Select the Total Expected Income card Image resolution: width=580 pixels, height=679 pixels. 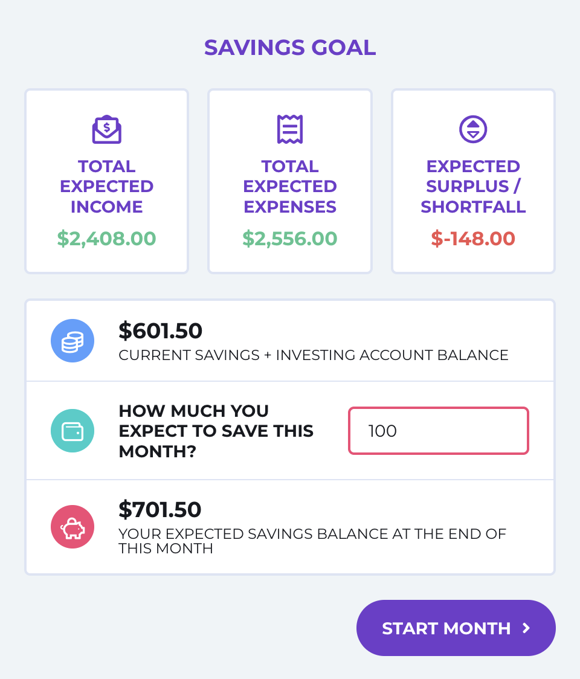tap(106, 181)
